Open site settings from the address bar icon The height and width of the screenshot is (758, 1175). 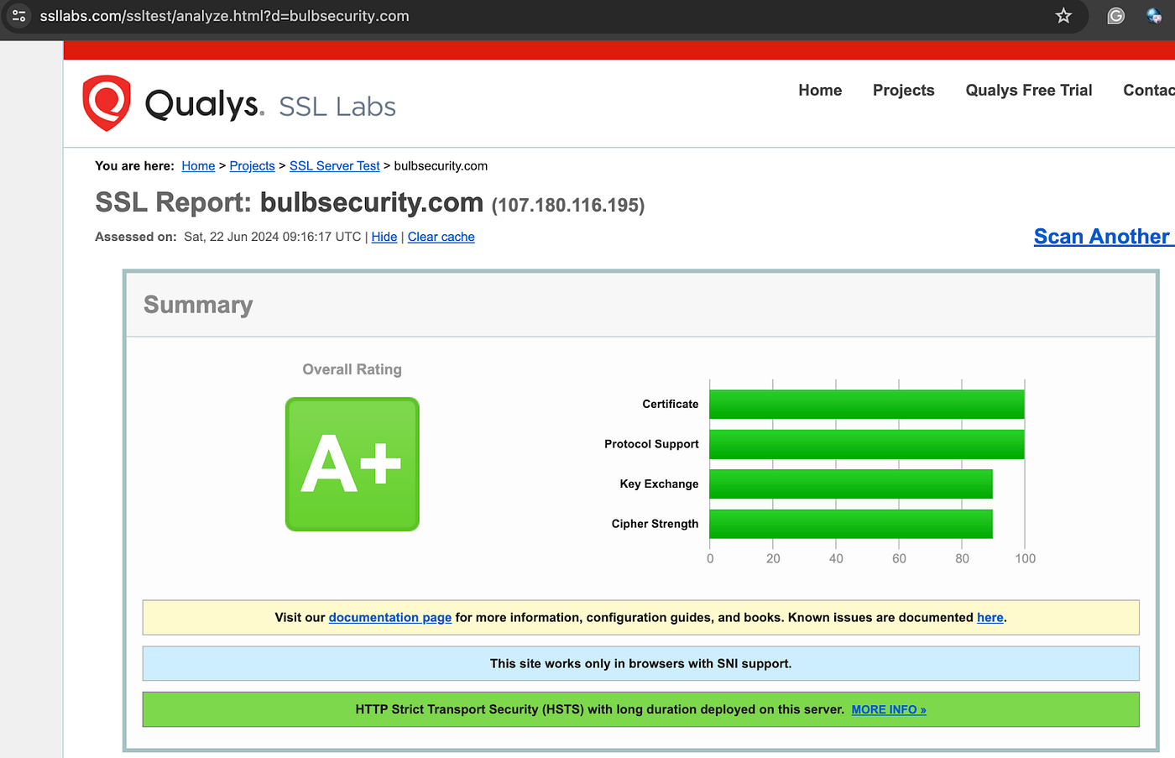[x=18, y=15]
